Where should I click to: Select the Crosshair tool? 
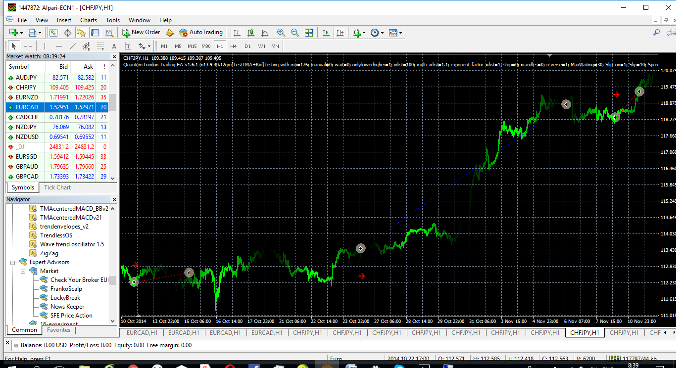pos(28,46)
